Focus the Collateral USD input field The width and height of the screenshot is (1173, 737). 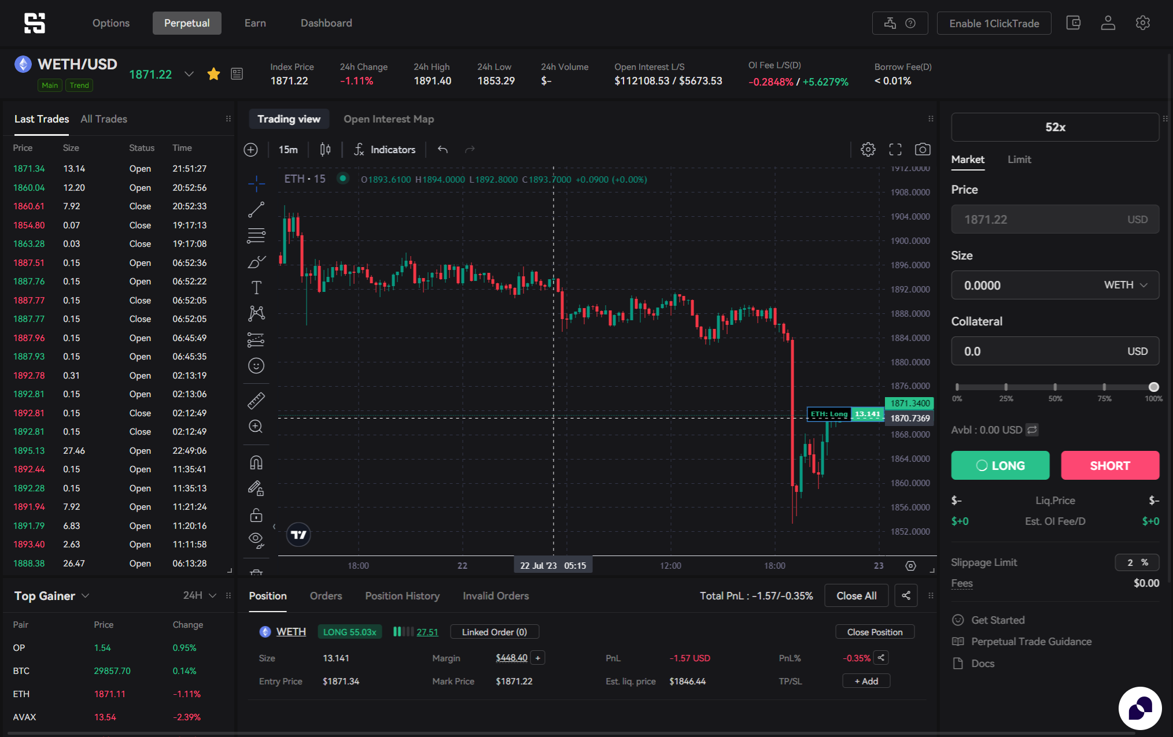point(1055,351)
